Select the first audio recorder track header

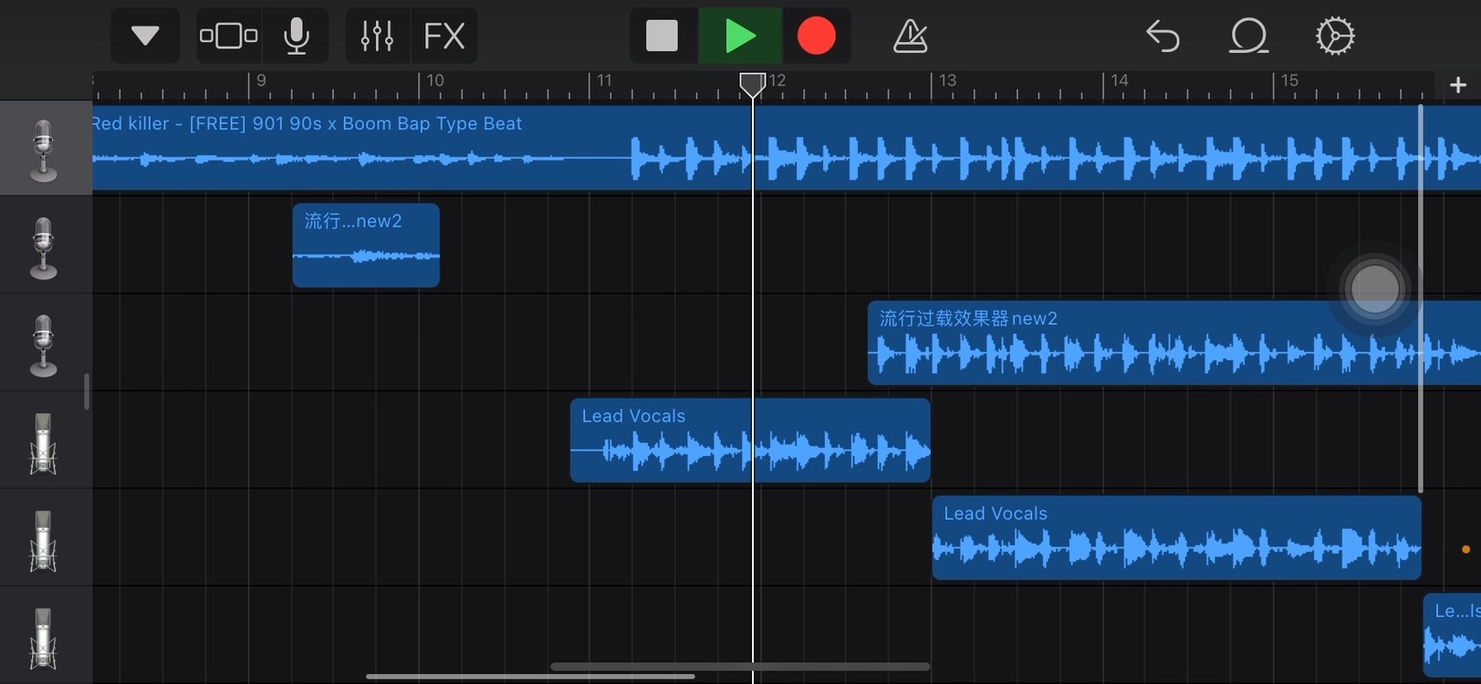click(x=44, y=149)
